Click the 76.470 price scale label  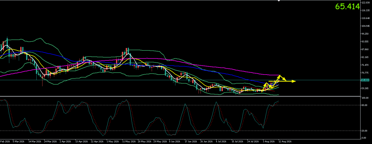click(x=365, y=65)
